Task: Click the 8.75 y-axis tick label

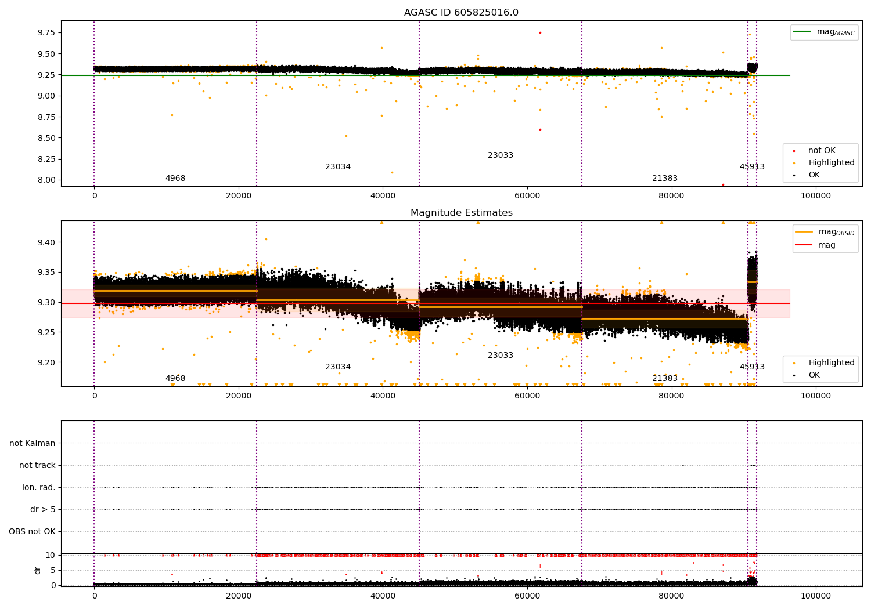Action: 46,117
